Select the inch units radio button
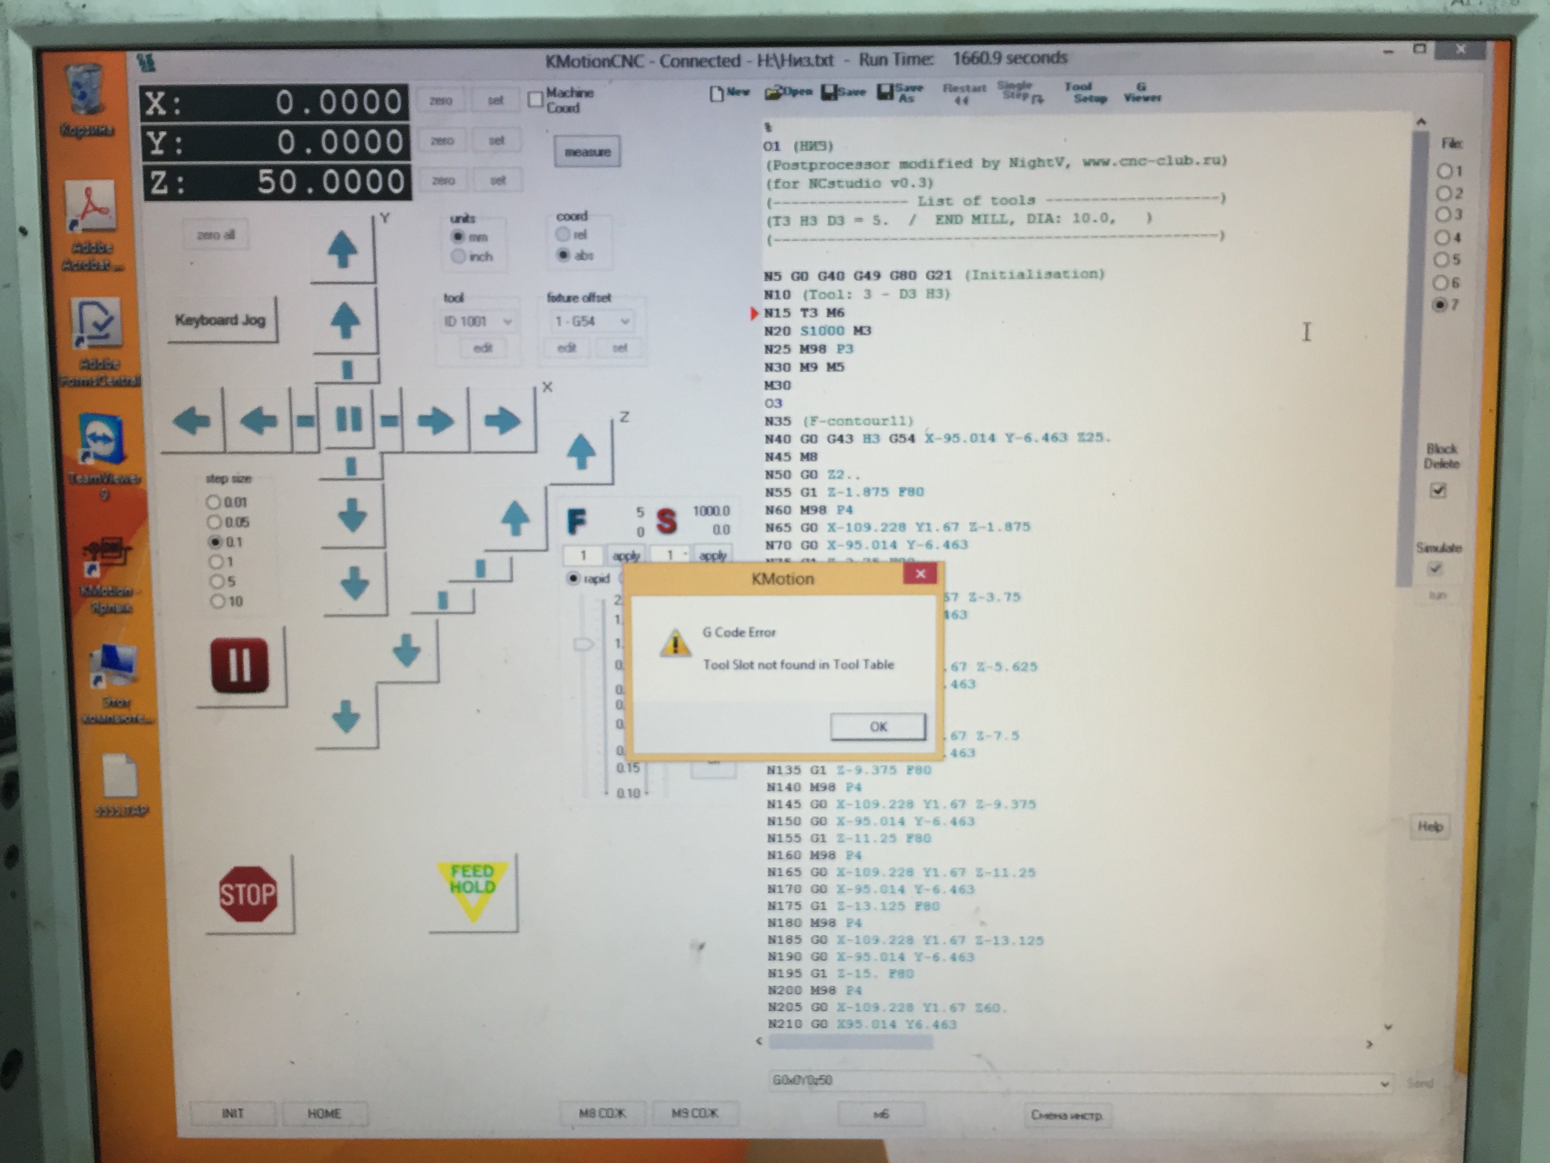The image size is (1550, 1163). (458, 257)
